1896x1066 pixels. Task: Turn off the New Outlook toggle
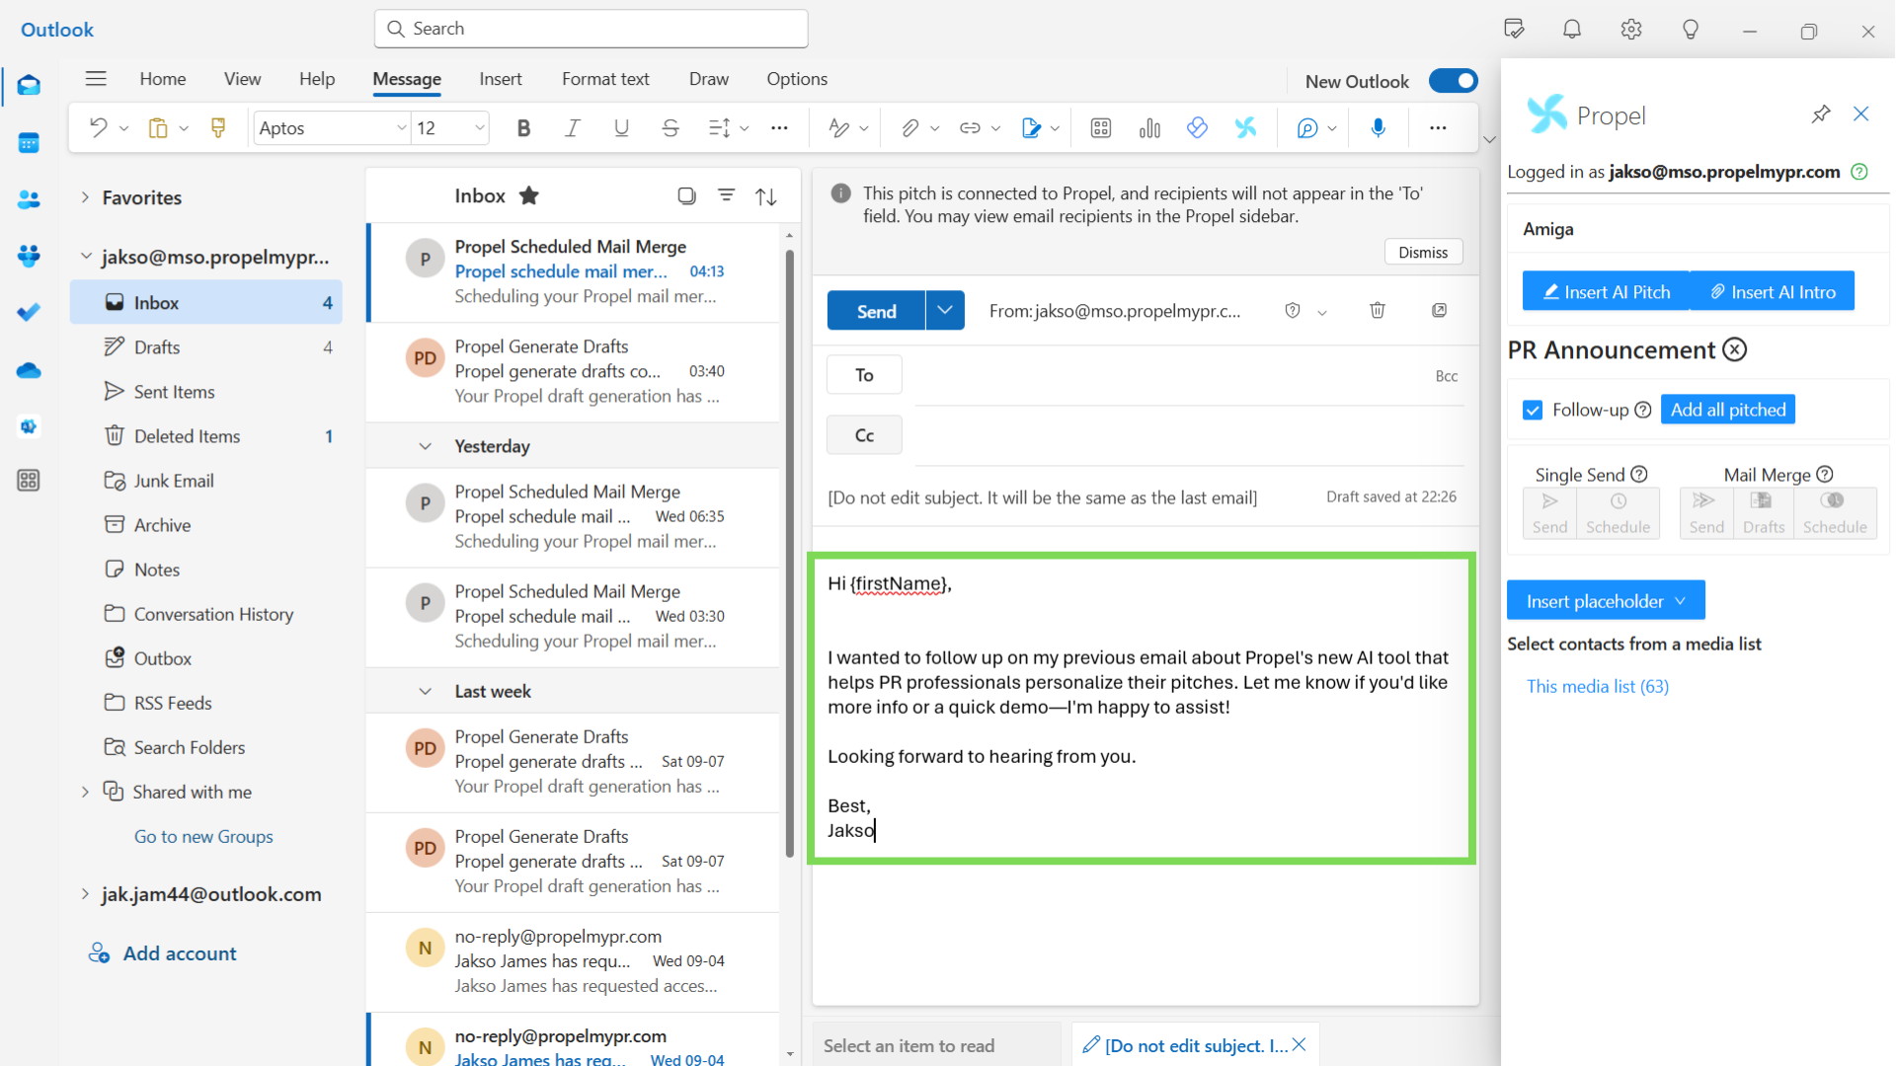1454,81
